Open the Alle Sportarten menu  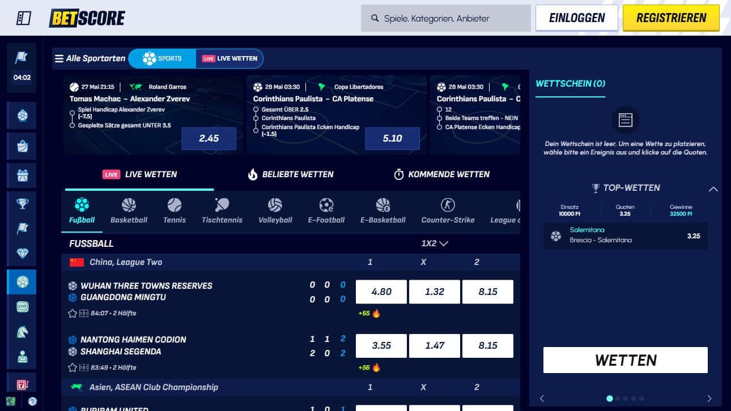pos(90,58)
